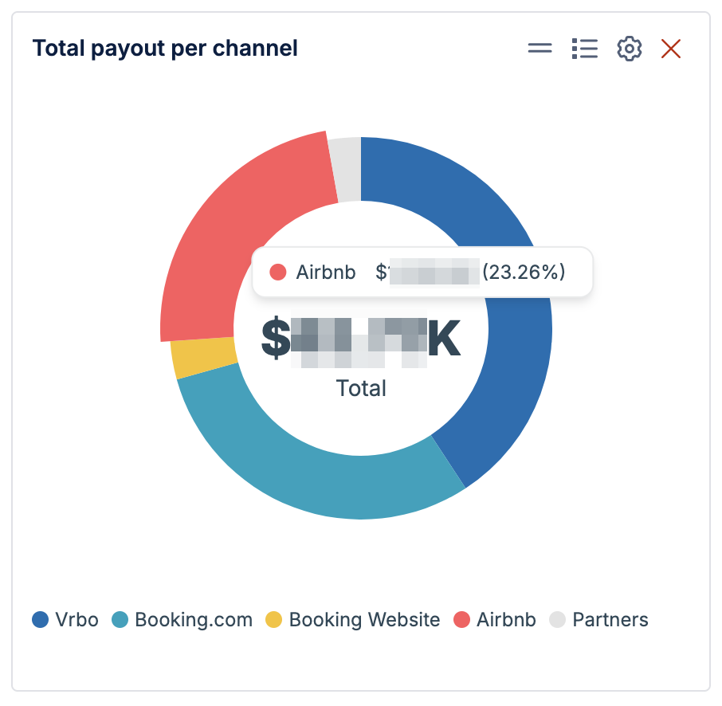The width and height of the screenshot is (722, 706).
Task: Select the yellow Booking Website segment
Action: pyautogui.click(x=203, y=357)
